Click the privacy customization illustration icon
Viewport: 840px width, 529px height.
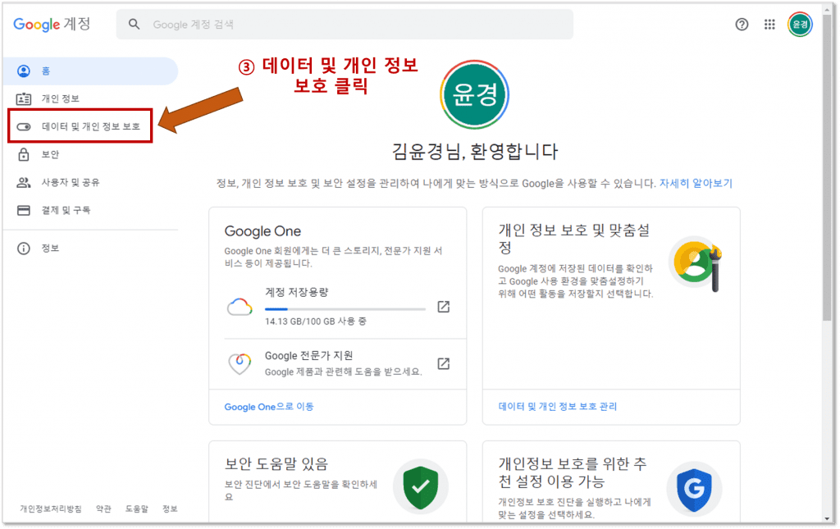pyautogui.click(x=696, y=264)
